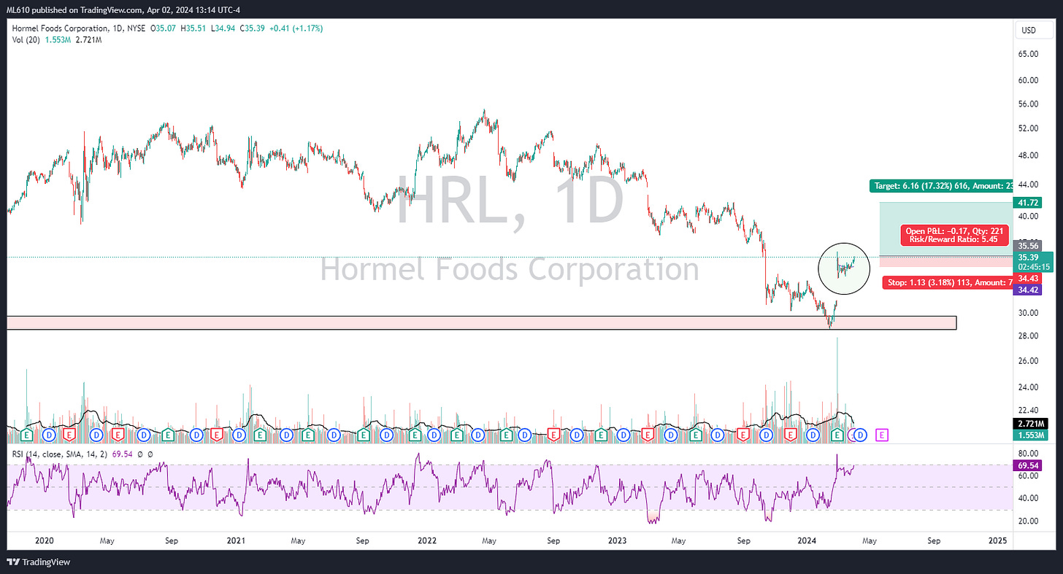1063x574 pixels.
Task: Click the 28.00 price axis label
Action: click(1029, 336)
